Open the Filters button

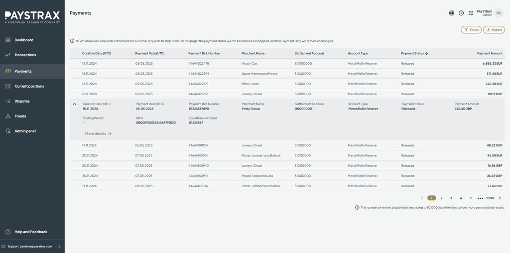point(471,30)
